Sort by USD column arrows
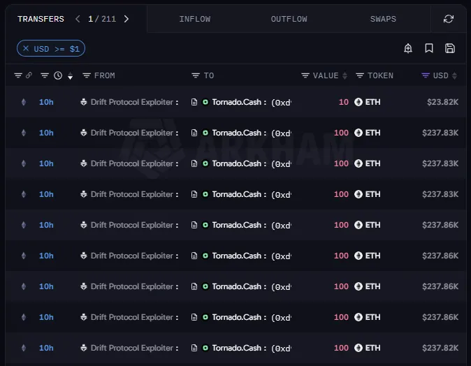 coord(454,75)
